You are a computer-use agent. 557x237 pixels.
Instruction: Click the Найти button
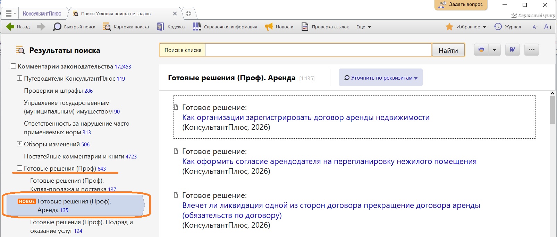point(448,51)
